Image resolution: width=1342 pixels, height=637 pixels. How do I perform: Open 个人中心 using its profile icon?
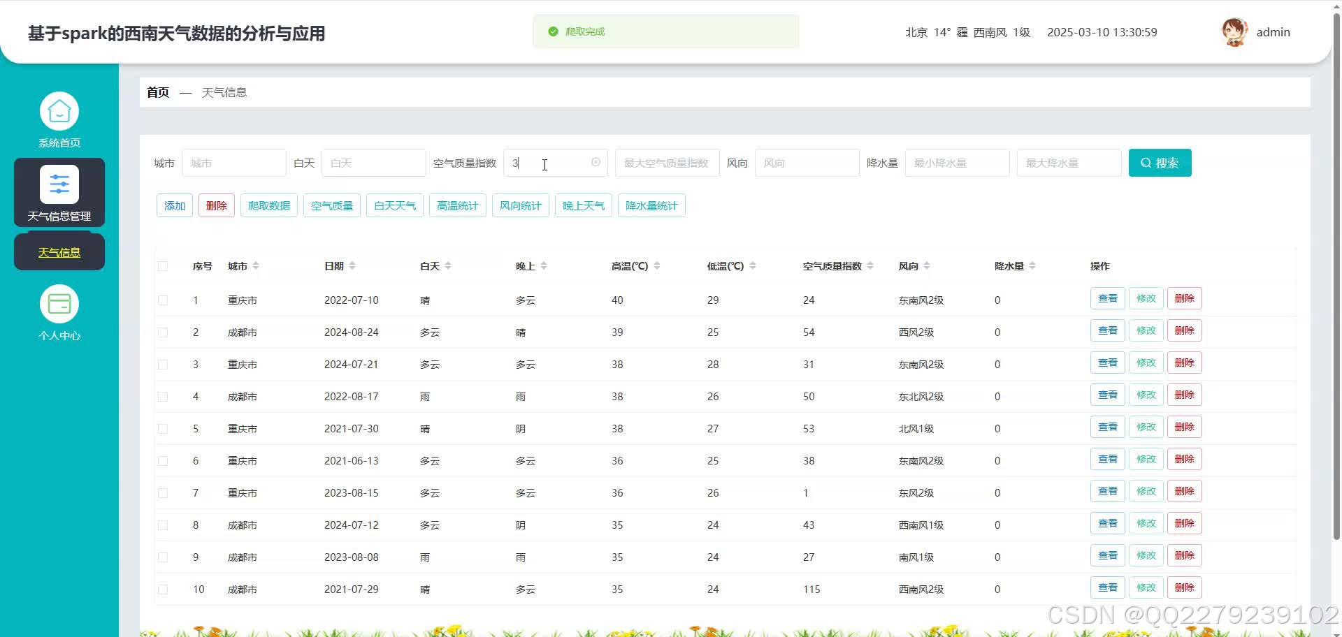coord(59,303)
